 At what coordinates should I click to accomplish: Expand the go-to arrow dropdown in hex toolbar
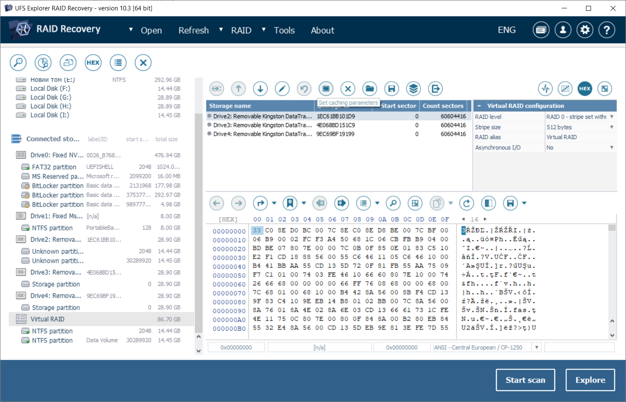point(274,203)
